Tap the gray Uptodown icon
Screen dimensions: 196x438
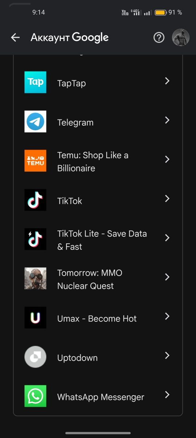35,357
